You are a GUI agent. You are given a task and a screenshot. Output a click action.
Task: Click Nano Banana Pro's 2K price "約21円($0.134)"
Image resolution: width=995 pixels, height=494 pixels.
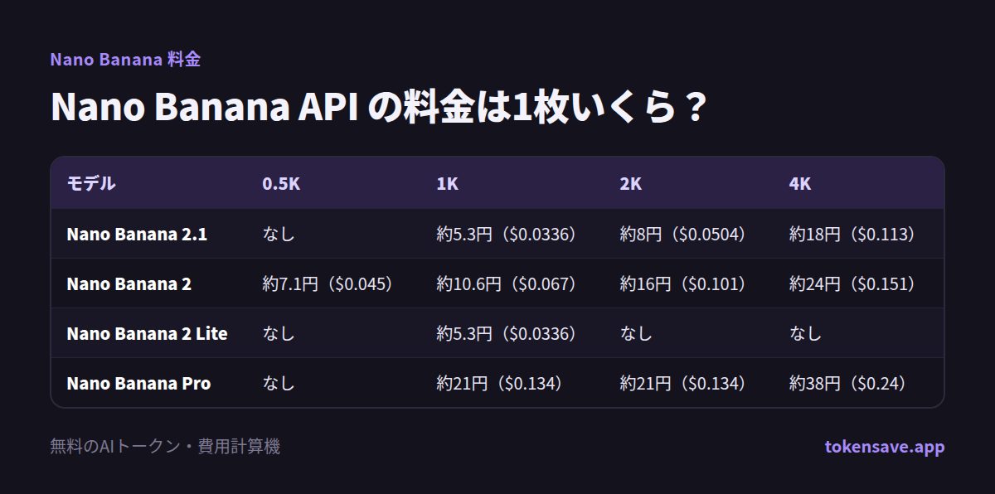point(682,384)
